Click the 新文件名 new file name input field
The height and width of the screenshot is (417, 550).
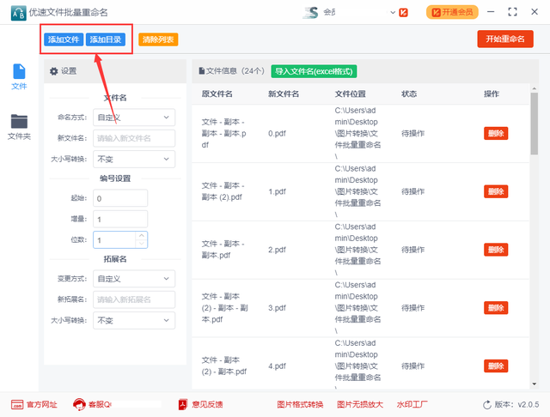(x=133, y=138)
